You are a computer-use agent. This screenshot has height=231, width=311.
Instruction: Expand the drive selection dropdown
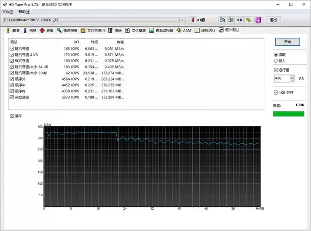(183, 20)
